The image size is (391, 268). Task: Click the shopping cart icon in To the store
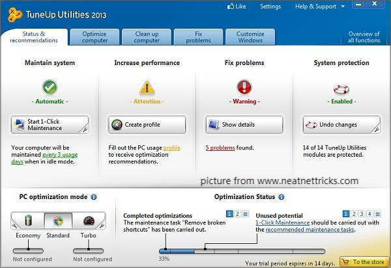(345, 262)
